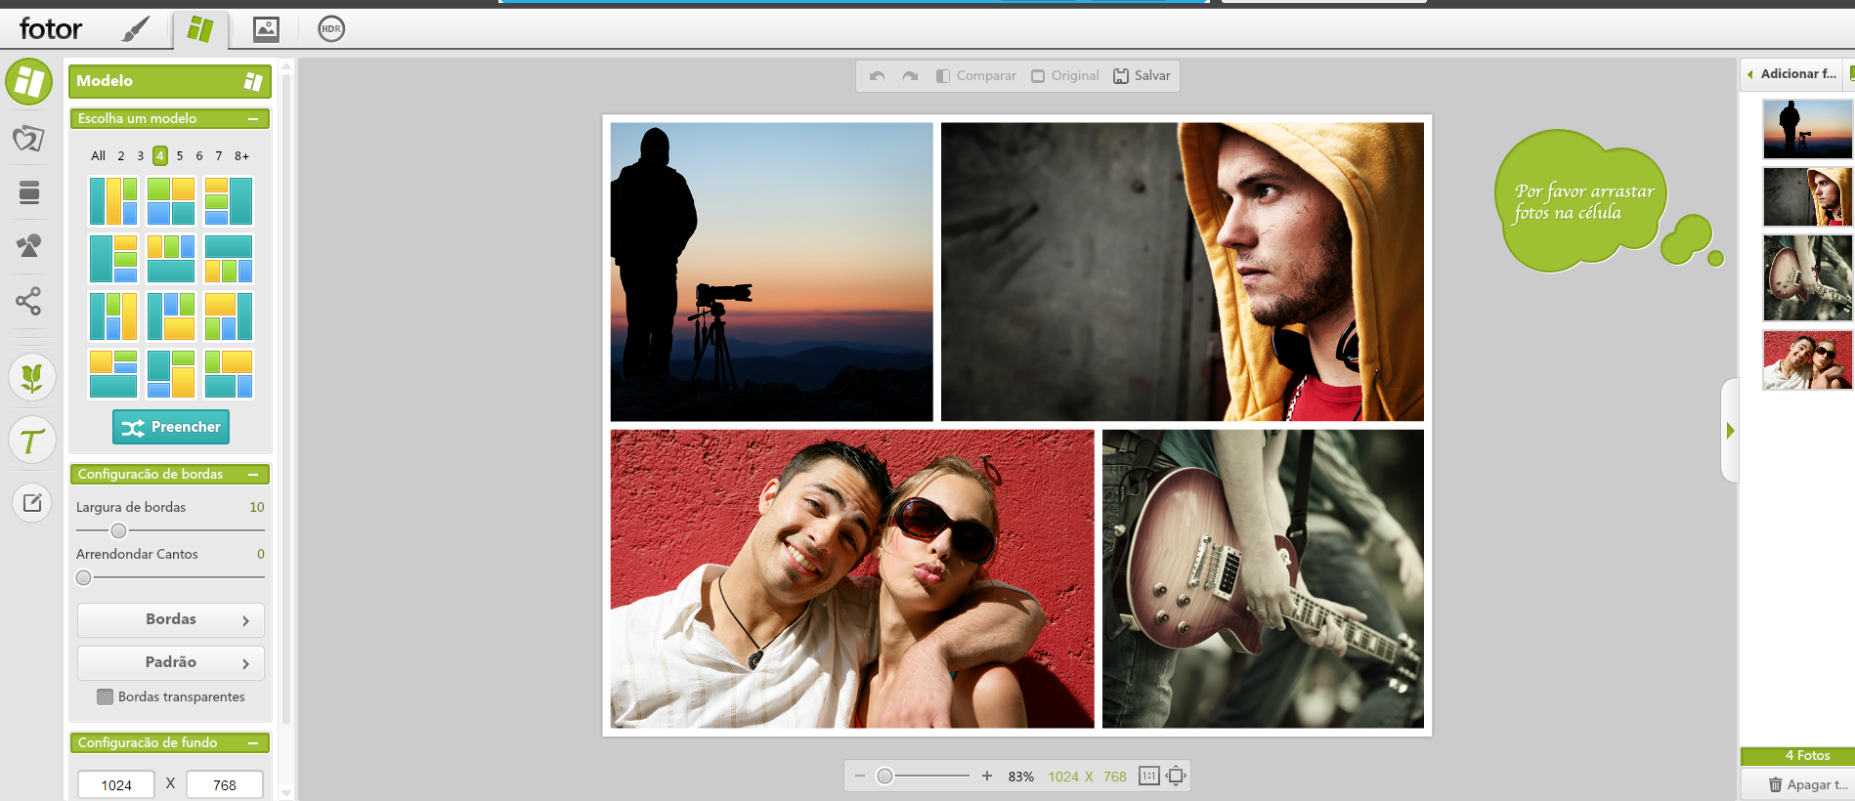The image size is (1855, 801).
Task: Click the share icon in sidebar
Action: pyautogui.click(x=29, y=301)
